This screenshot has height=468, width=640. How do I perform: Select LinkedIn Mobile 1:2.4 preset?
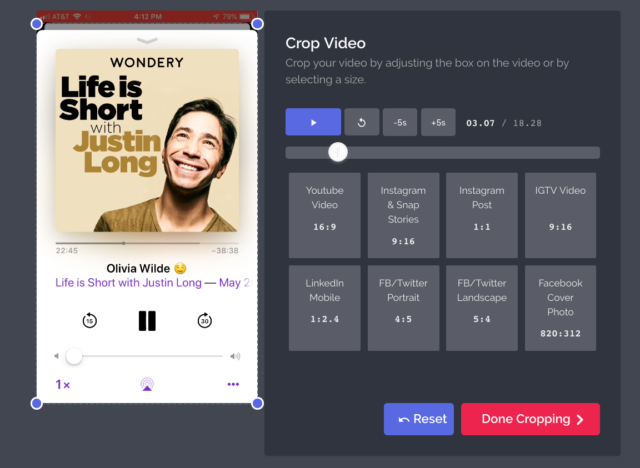(x=324, y=308)
